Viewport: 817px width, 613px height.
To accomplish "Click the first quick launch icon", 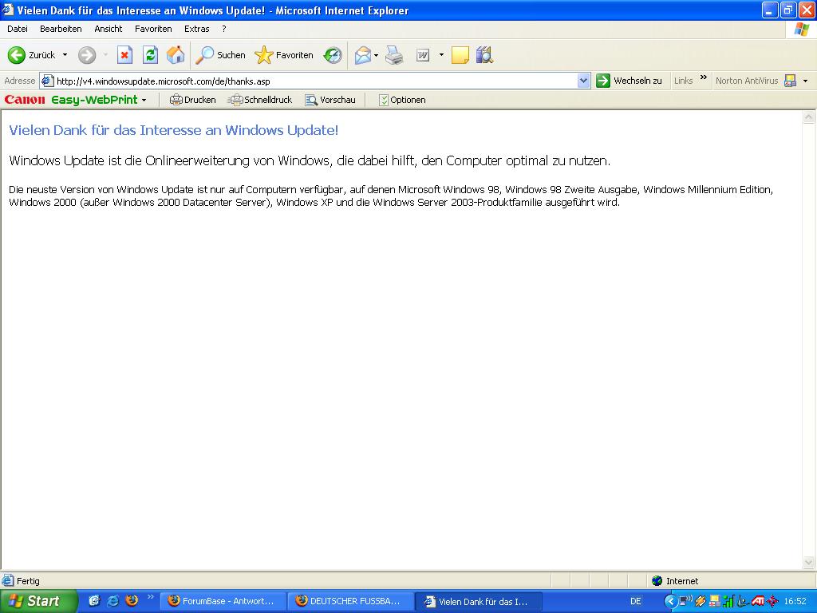I will coord(94,601).
